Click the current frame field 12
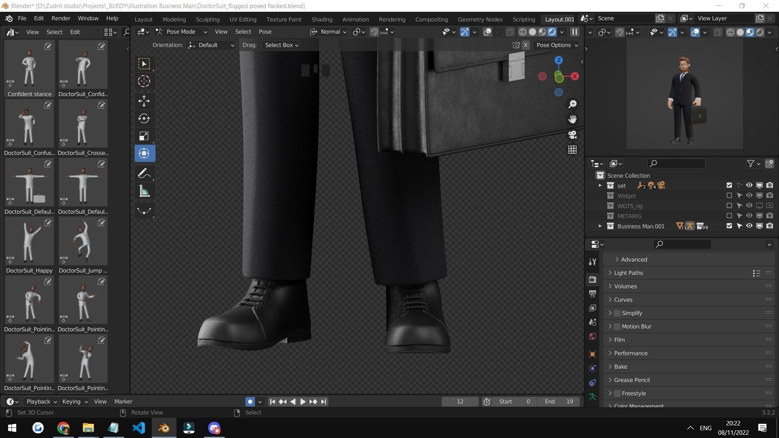Screen dimensions: 779x438 pyautogui.click(x=460, y=401)
